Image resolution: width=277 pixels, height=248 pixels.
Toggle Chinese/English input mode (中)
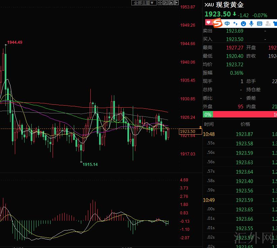[227, 23]
